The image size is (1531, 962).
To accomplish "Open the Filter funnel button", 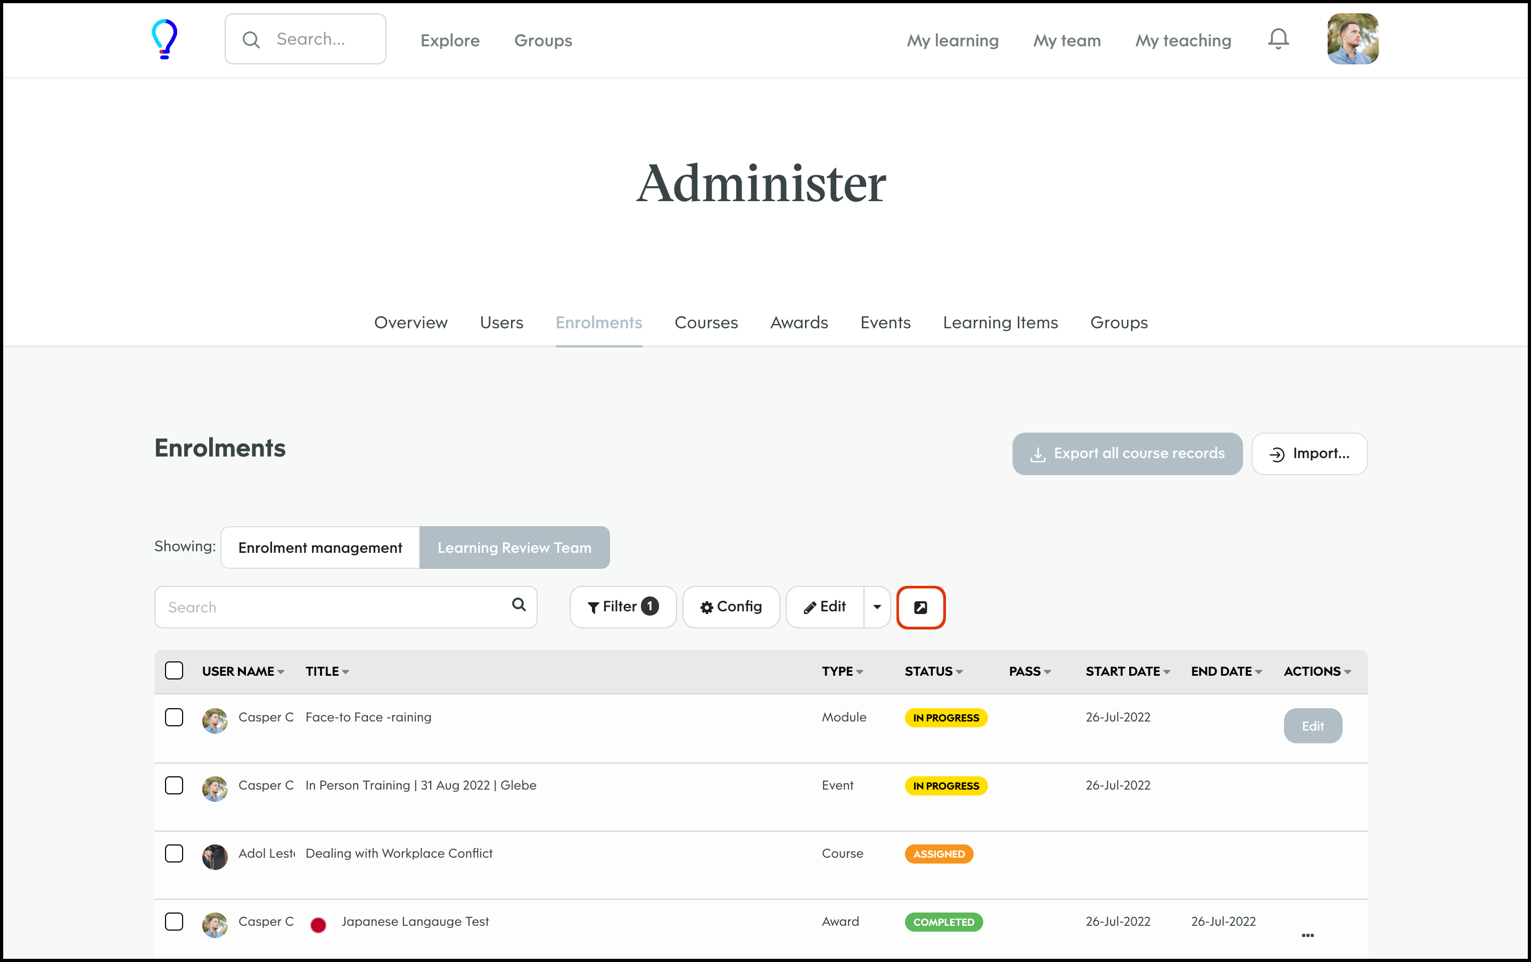I will pos(622,608).
